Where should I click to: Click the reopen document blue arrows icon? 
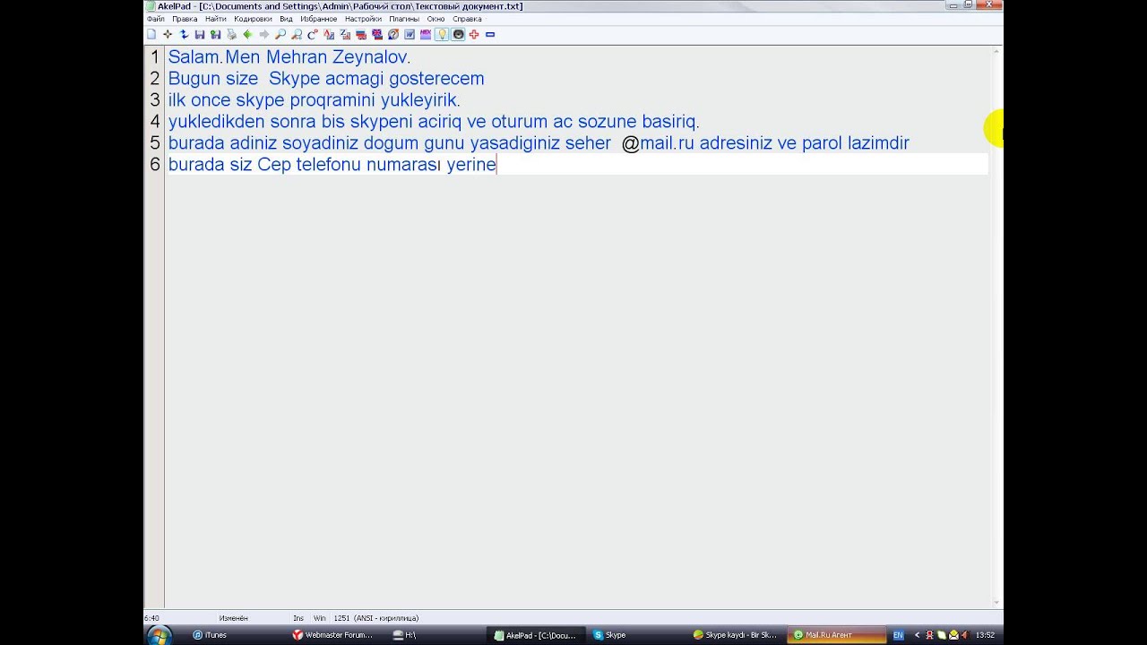pos(184,35)
